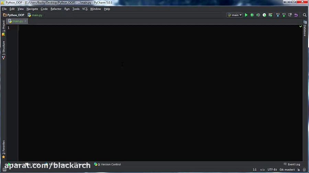Open the Help menu
This screenshot has height=173, width=309.
[107, 9]
